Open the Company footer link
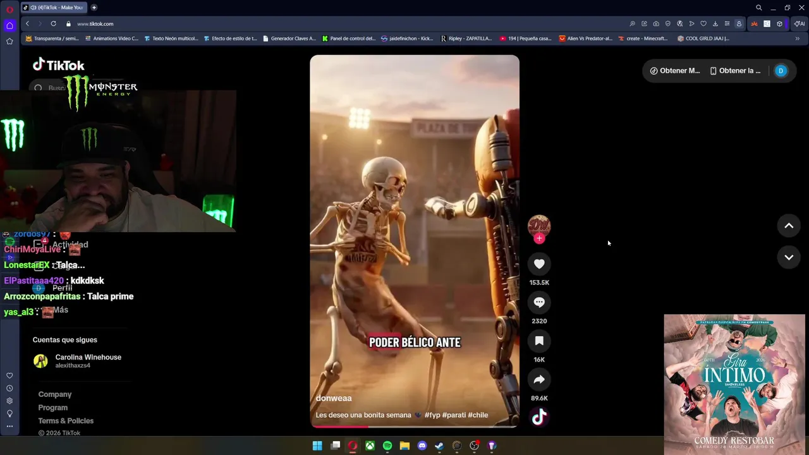 click(55, 394)
